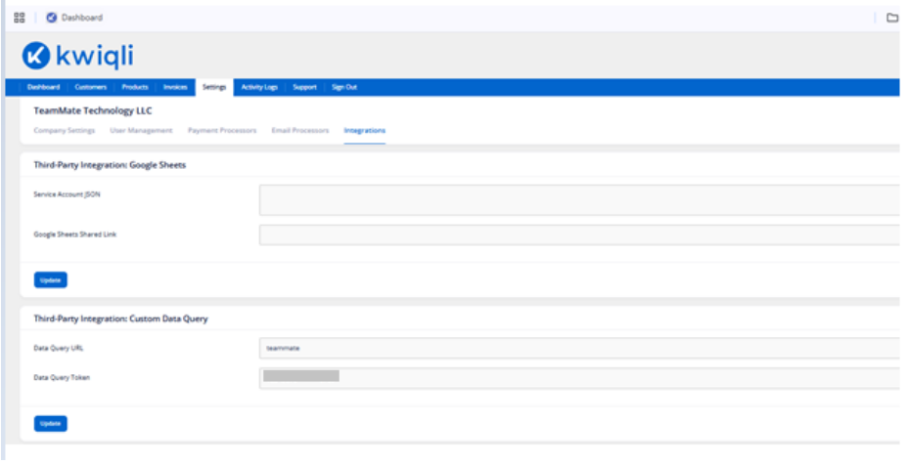Open Activity Logs page
The image size is (910, 465).
[x=259, y=88]
